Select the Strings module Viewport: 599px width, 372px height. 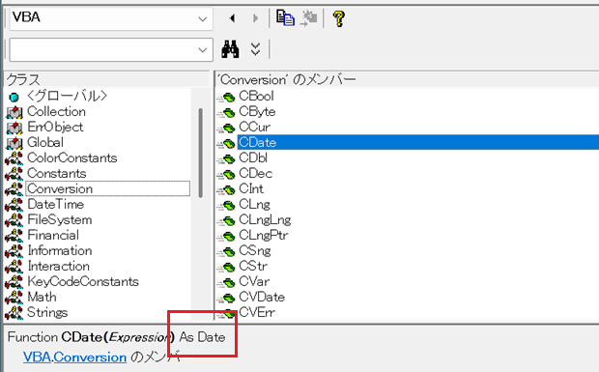[47, 312]
